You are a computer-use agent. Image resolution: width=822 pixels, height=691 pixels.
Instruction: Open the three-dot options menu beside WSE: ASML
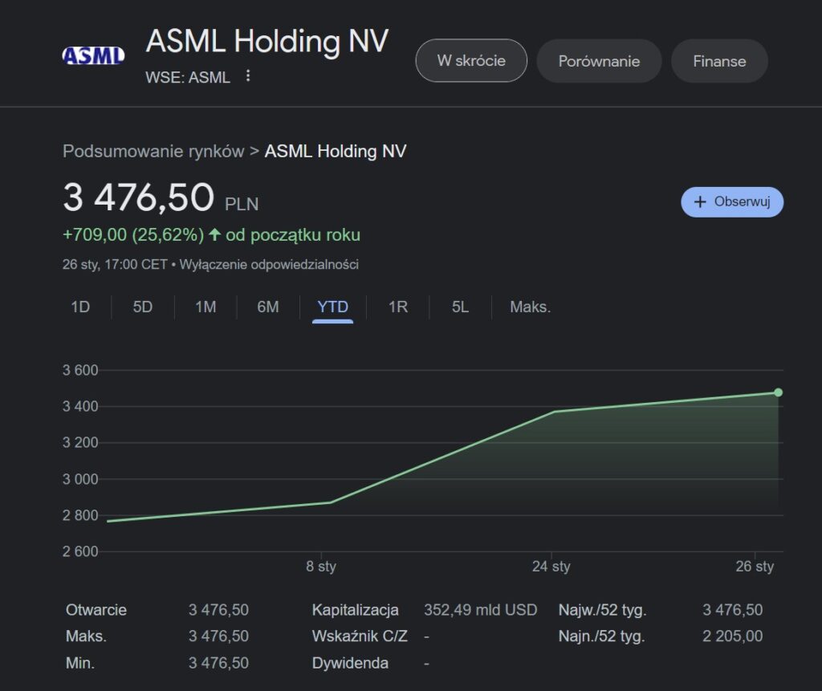tap(248, 76)
